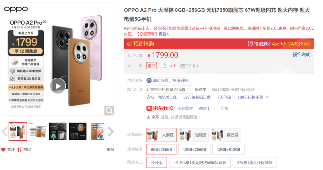Click the 京东物流 logo
This screenshot has width=323, height=170.
pyautogui.click(x=160, y=108)
